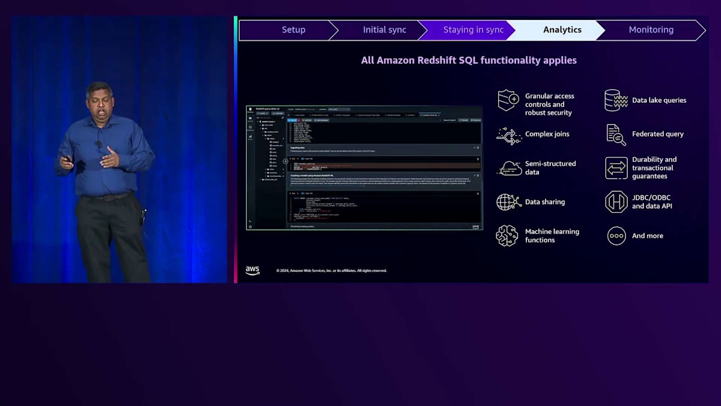Screen dimensions: 721x406
Task: Click the Data sharing globe icon
Action: (x=508, y=202)
